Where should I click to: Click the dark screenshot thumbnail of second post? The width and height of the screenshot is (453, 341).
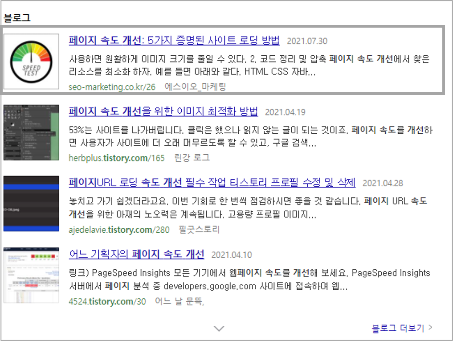tap(31, 132)
